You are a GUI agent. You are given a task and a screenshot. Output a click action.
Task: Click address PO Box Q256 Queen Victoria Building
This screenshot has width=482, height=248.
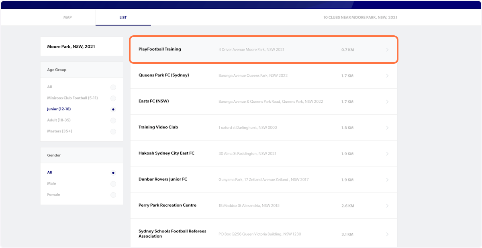pos(260,234)
